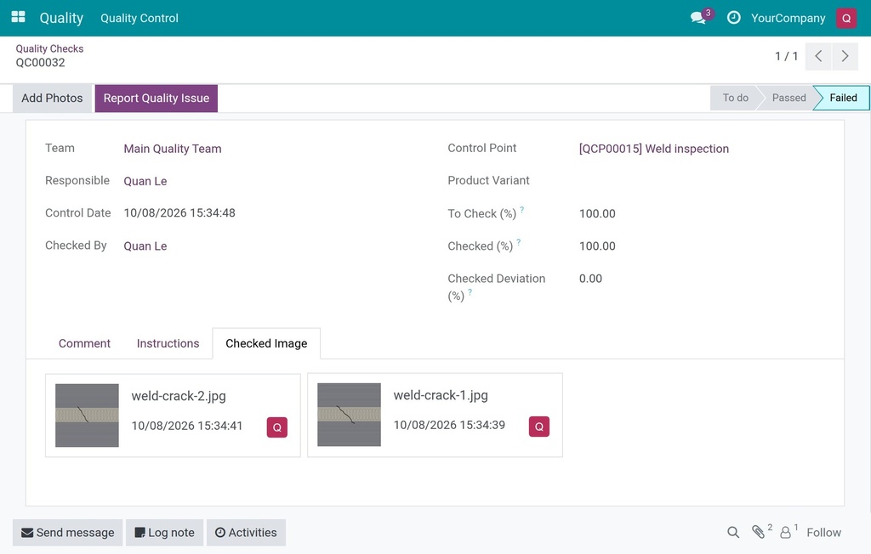Show followers person icon
Viewport: 871px width, 554px height.
(785, 533)
